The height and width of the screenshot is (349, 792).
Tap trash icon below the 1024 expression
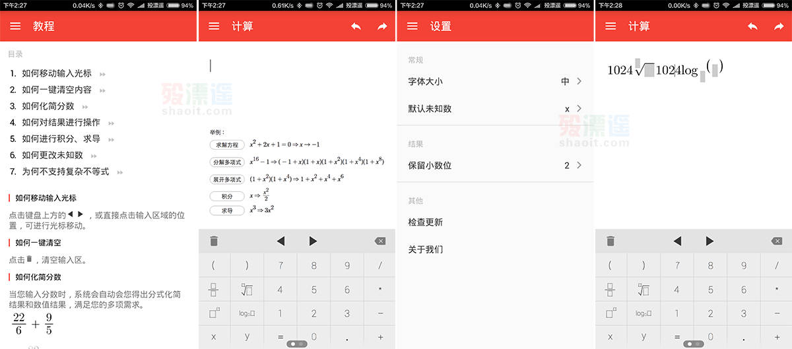click(610, 241)
